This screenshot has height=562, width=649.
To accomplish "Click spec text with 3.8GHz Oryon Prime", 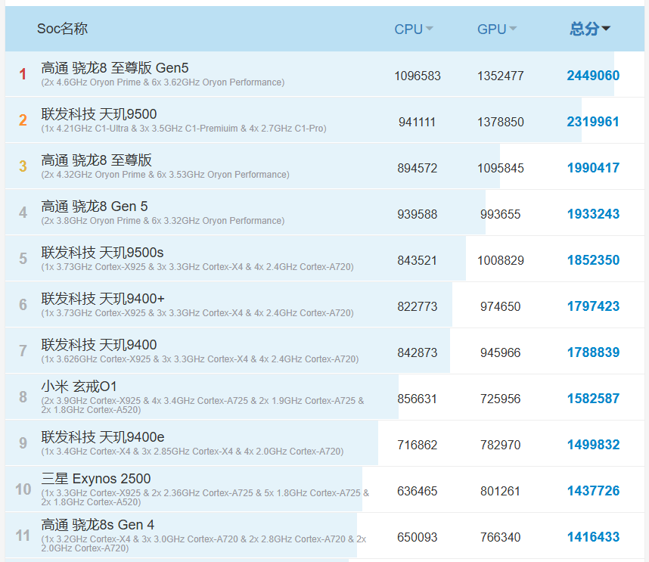I will (x=163, y=221).
